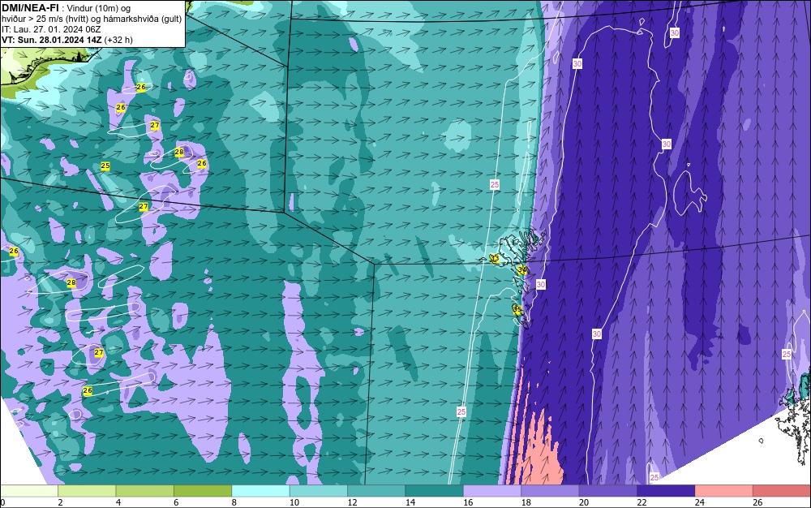
Task: Click the 'IT: Lau. 27. 01. 2024 06Z' line
Action: click(50, 29)
